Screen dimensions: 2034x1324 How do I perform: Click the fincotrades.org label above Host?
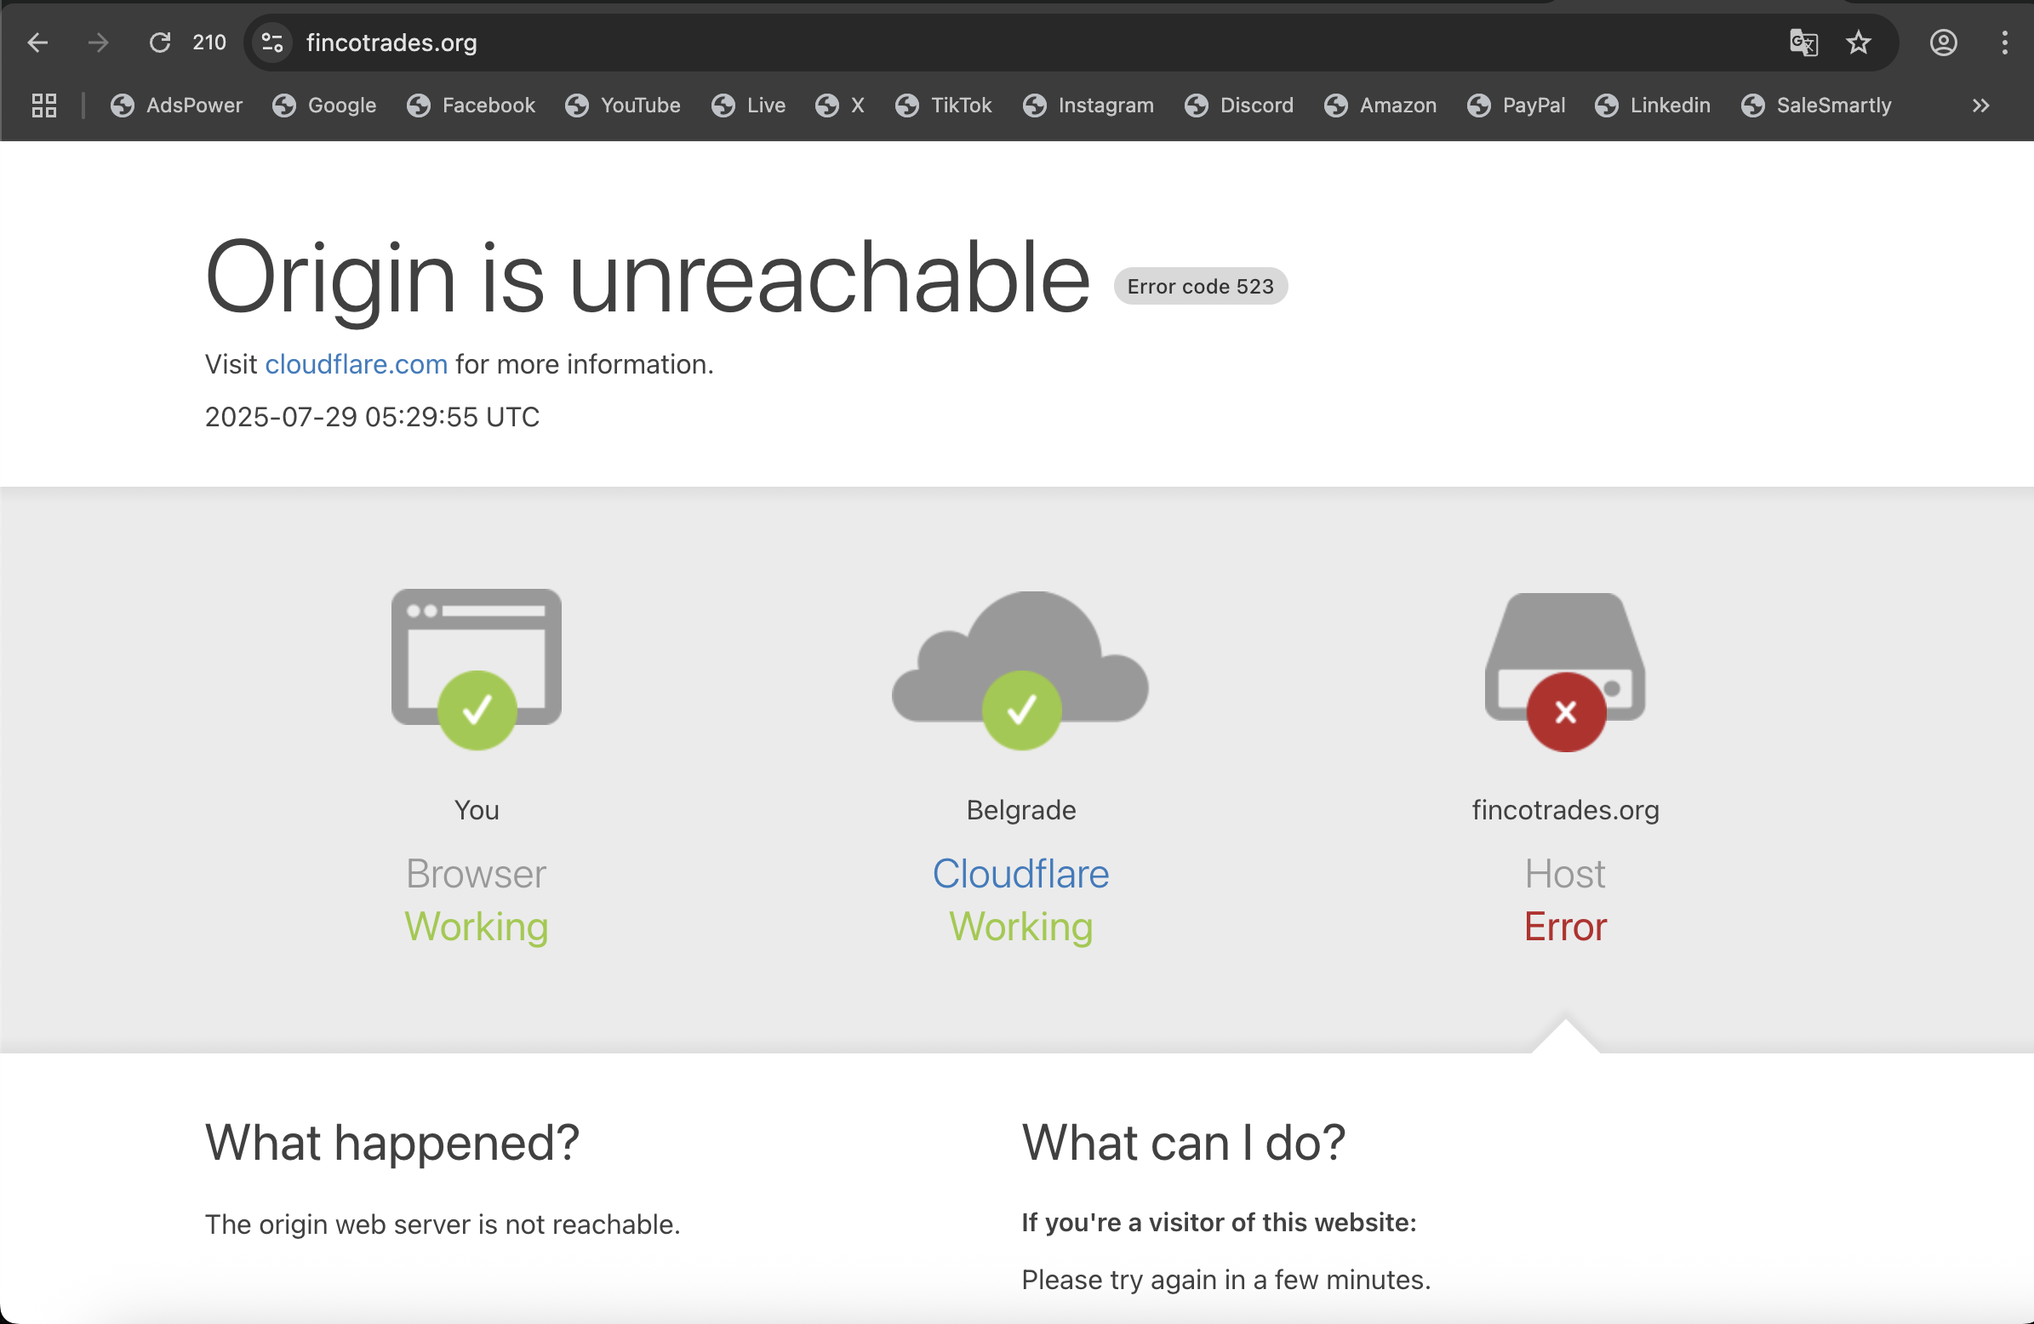click(1565, 809)
